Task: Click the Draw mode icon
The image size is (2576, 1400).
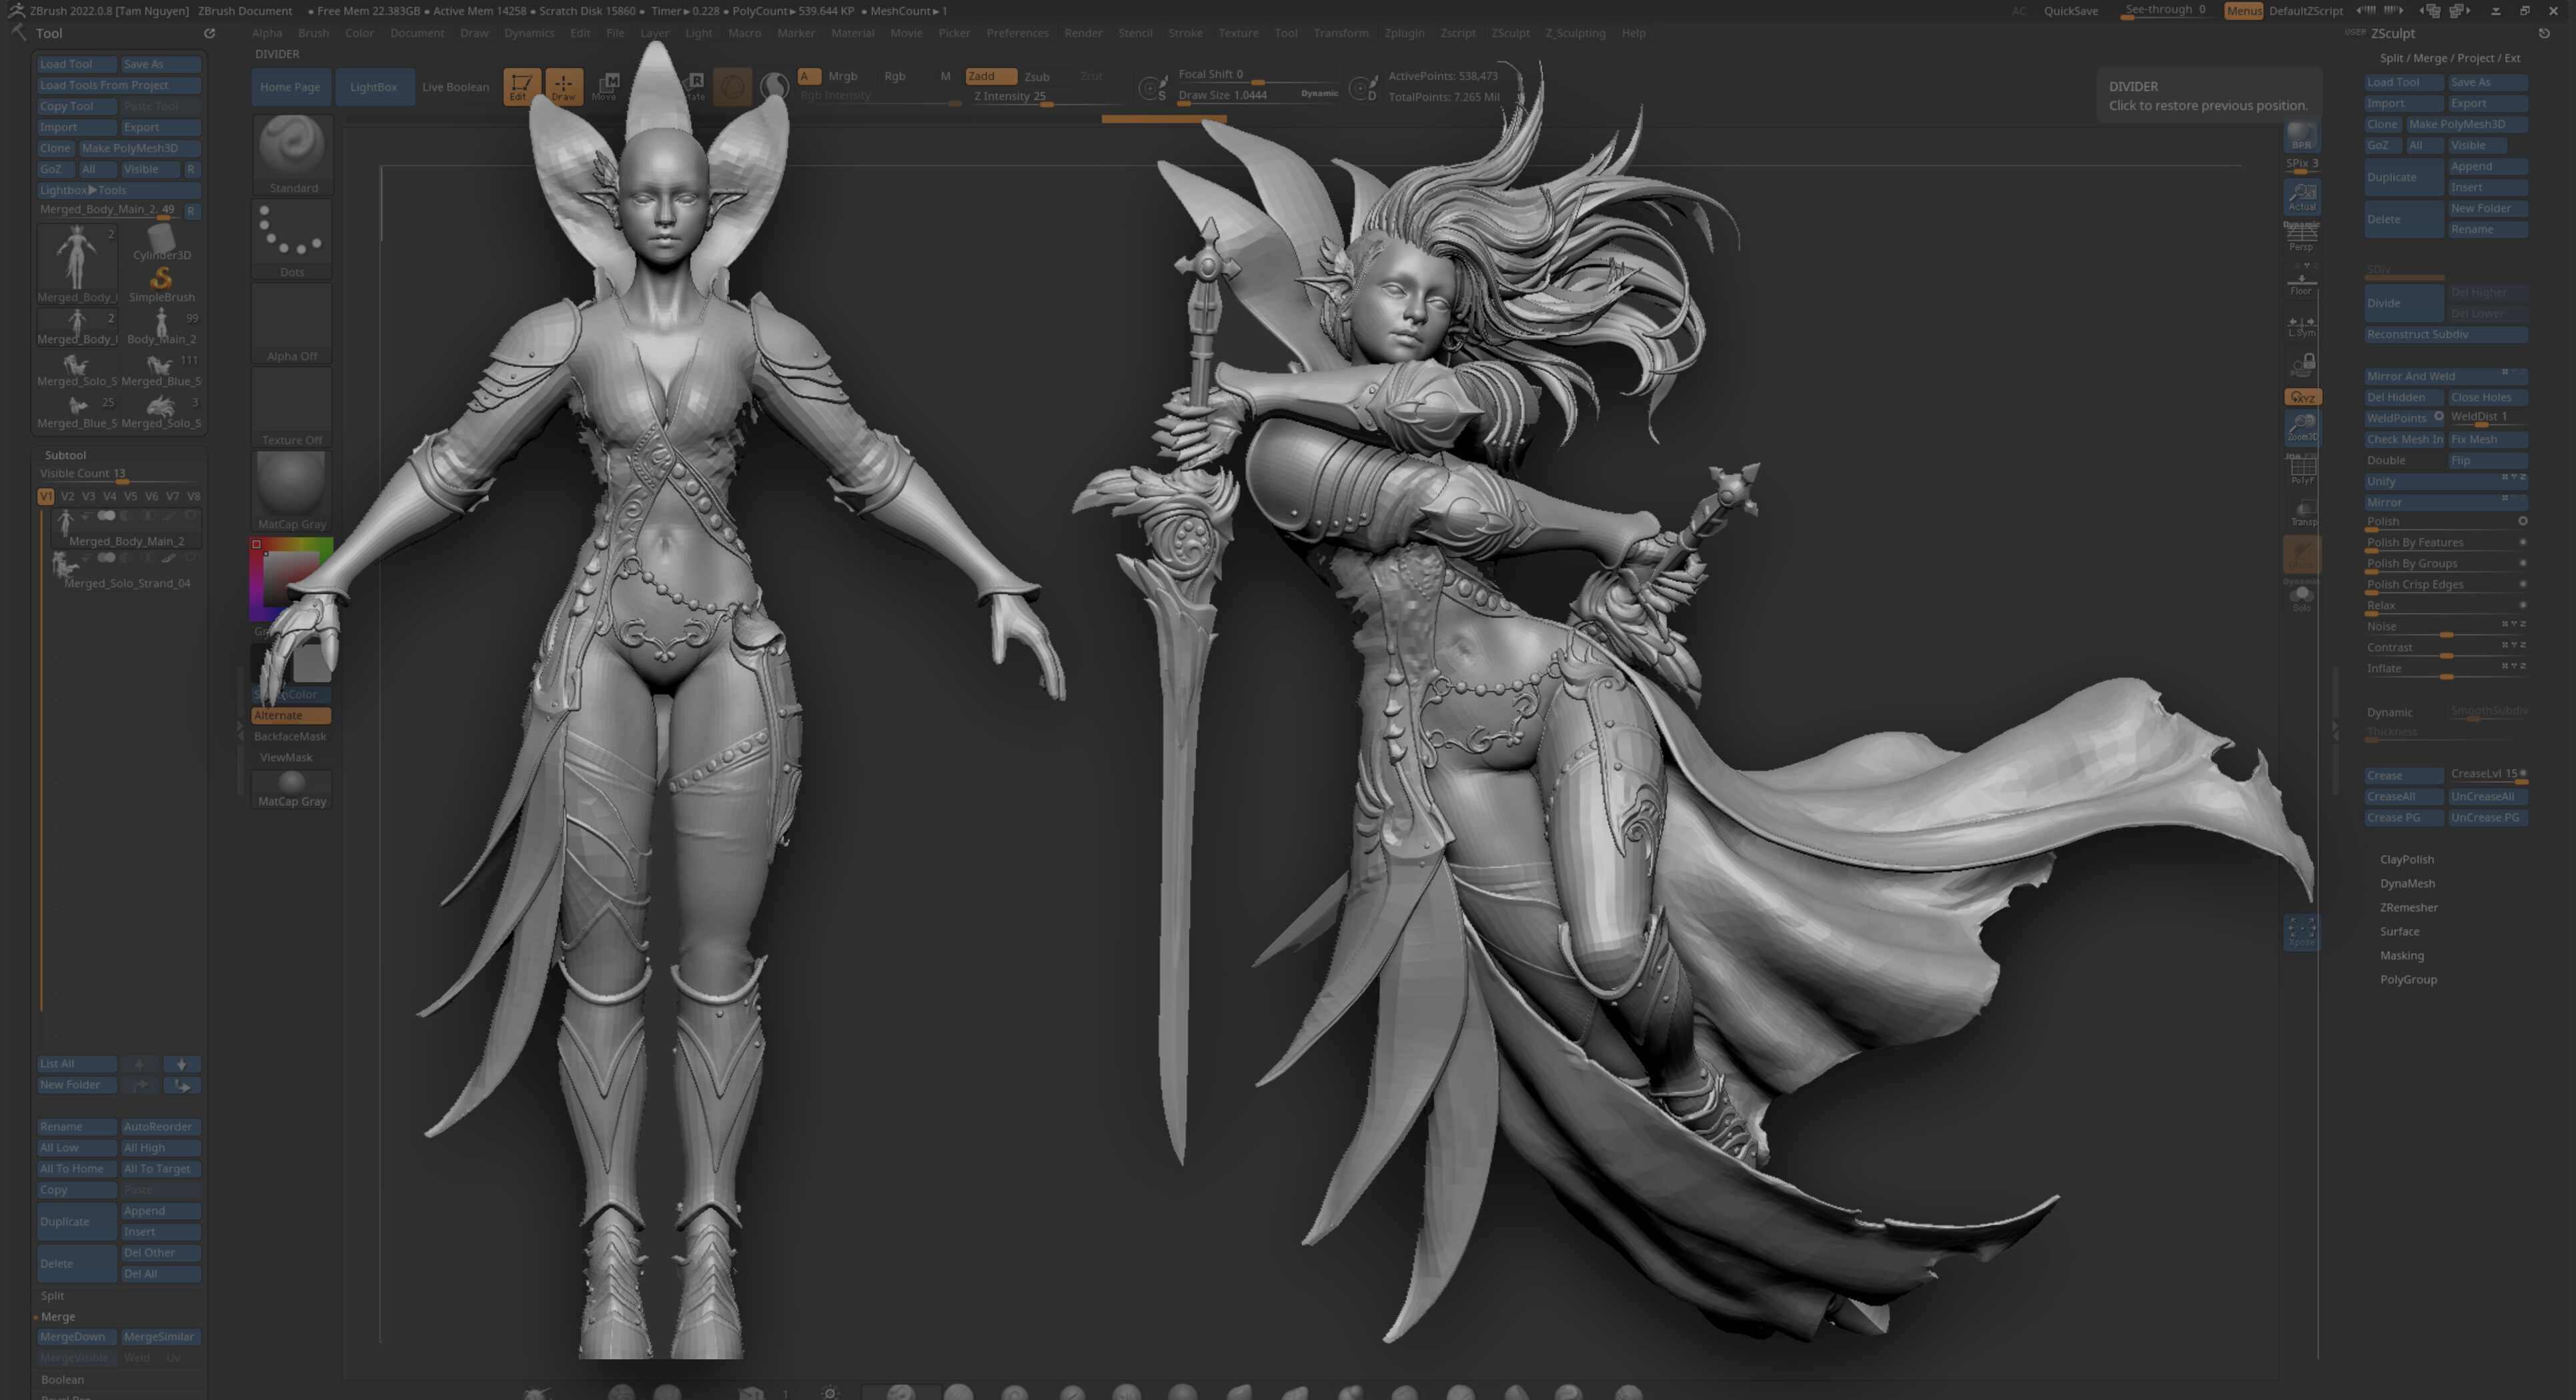Action: point(563,86)
